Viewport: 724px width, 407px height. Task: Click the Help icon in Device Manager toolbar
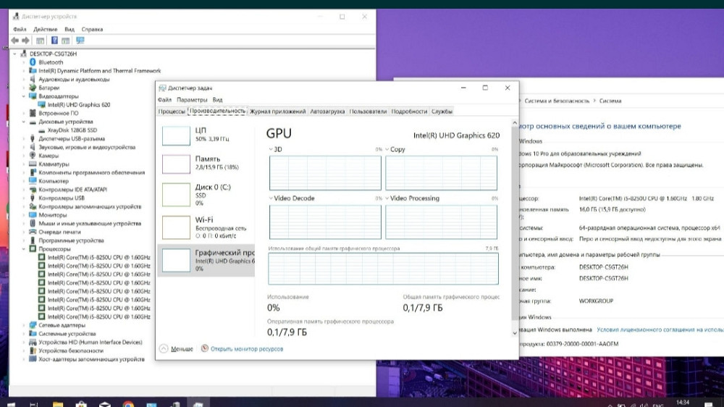pos(54,41)
